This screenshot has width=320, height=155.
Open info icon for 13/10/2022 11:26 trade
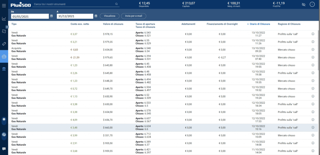pos(312,42)
